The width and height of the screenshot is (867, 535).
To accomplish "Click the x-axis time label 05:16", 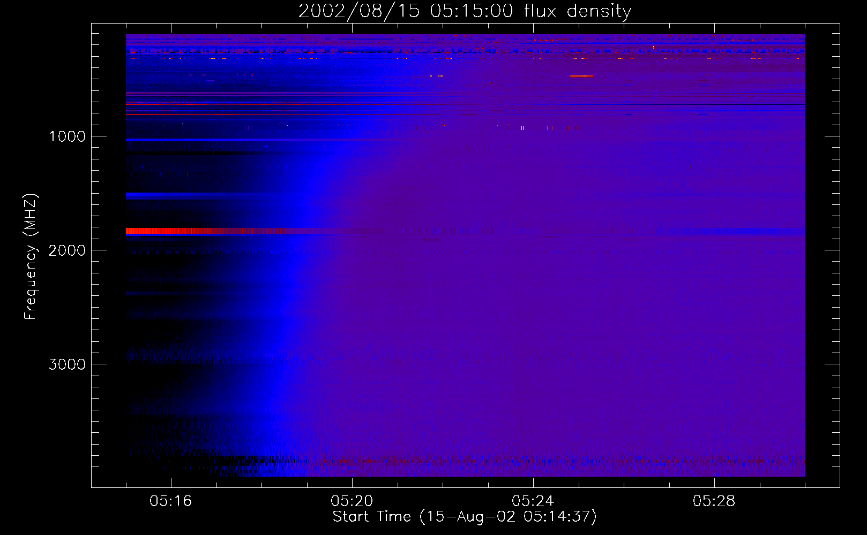I will coord(171,501).
